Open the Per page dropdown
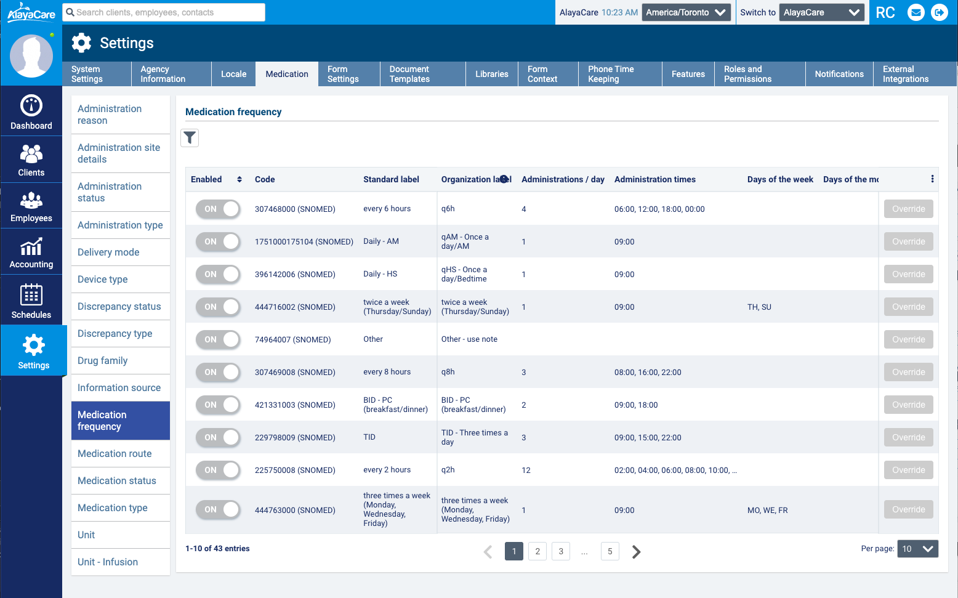The image size is (958, 598). (917, 549)
